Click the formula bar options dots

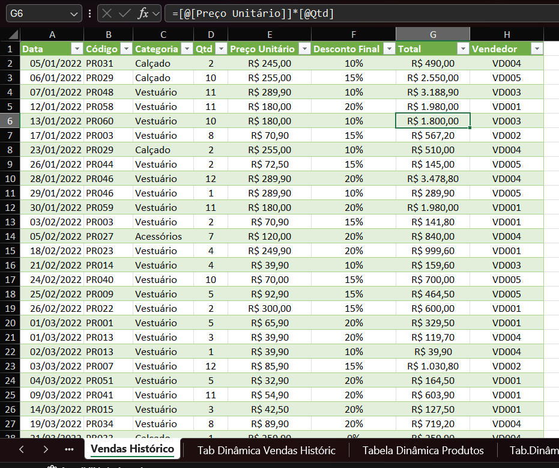[89, 14]
